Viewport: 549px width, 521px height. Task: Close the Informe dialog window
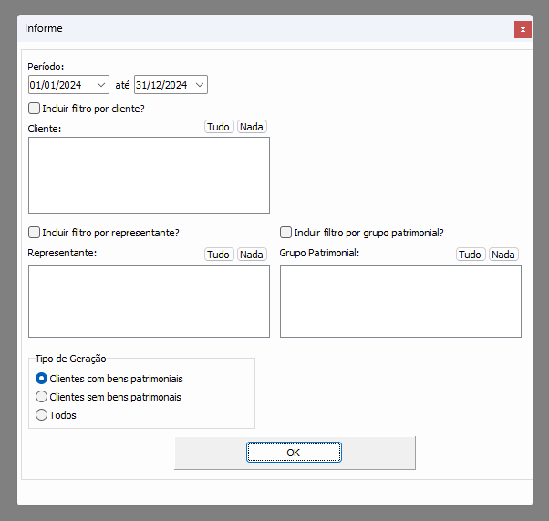click(x=523, y=29)
